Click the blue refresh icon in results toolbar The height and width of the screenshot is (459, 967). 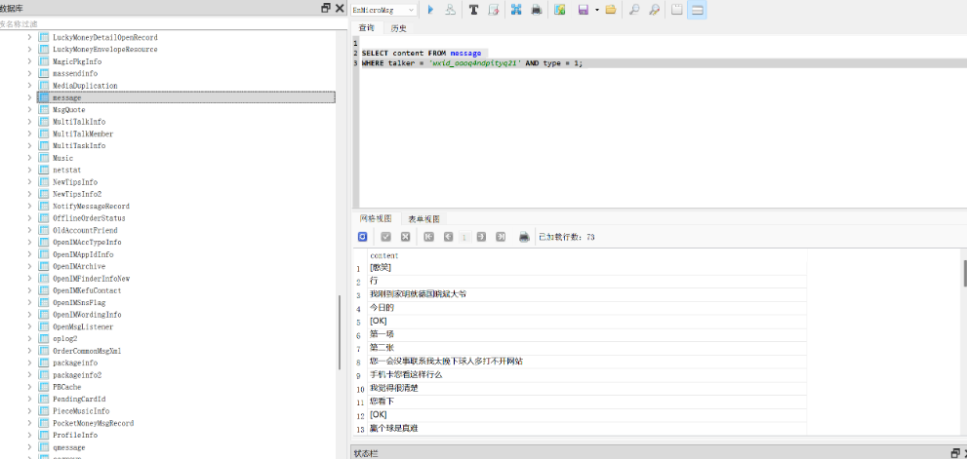click(362, 237)
